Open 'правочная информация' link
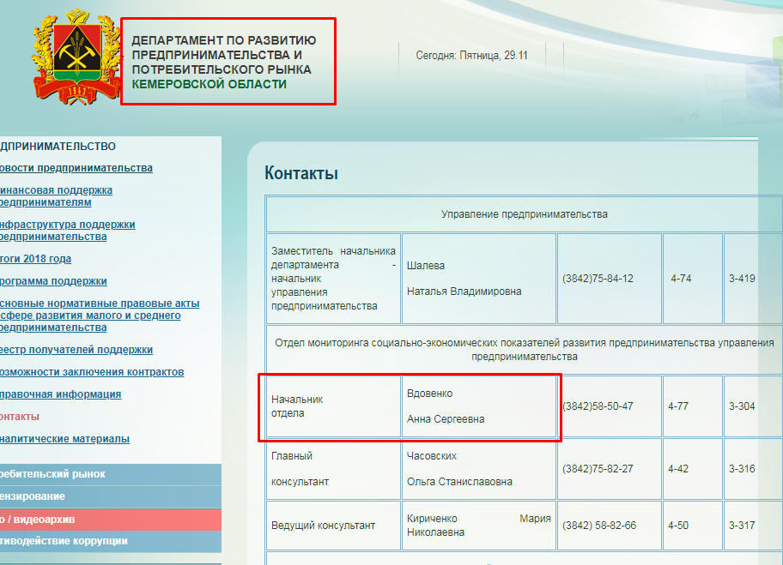 (x=60, y=394)
